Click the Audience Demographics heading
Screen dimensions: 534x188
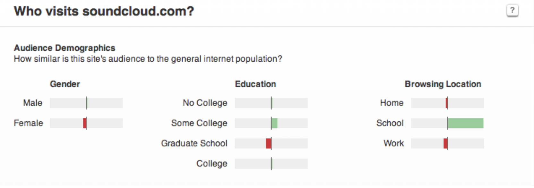(65, 48)
